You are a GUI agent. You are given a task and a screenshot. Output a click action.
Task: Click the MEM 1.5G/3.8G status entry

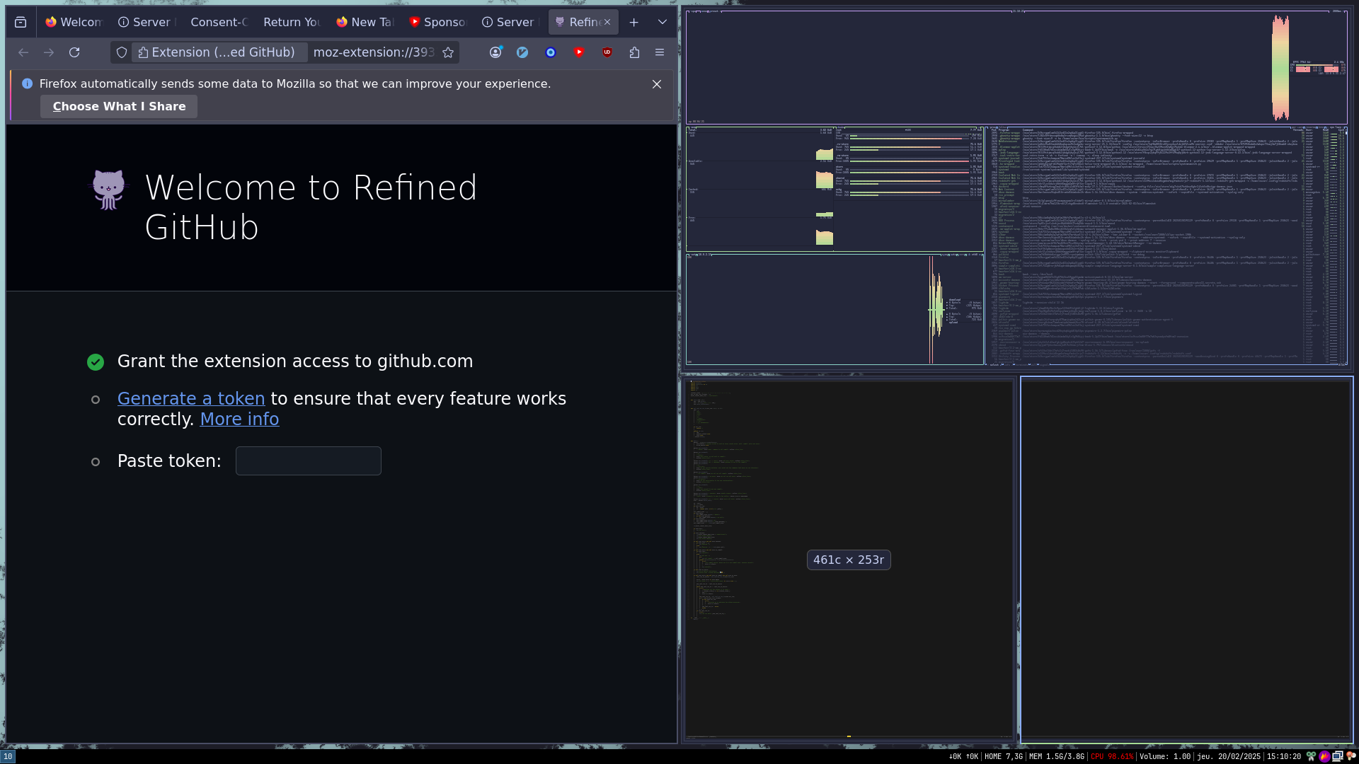(1057, 756)
